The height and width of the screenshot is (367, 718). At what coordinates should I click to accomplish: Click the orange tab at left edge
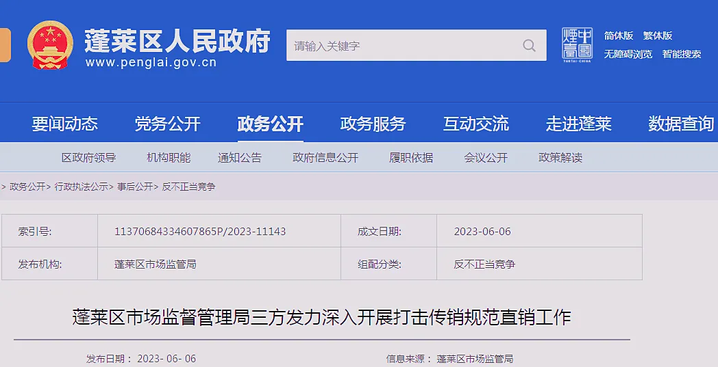[x=5, y=45]
